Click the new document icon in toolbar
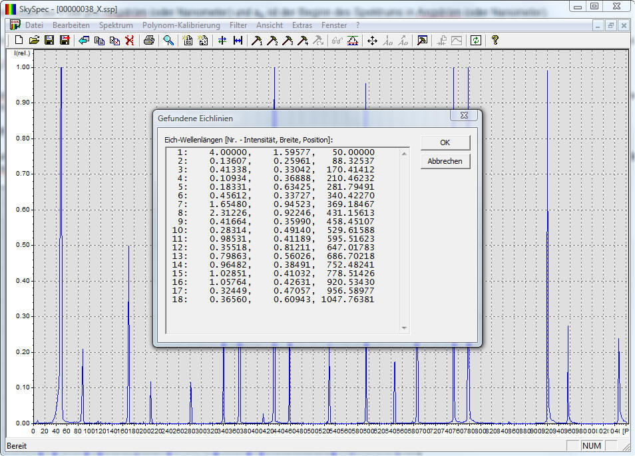Image resolution: width=635 pixels, height=456 pixels. (19, 41)
